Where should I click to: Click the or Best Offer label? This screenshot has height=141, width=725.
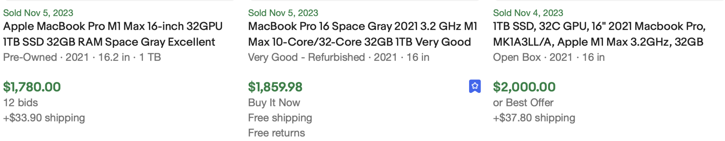click(x=523, y=103)
